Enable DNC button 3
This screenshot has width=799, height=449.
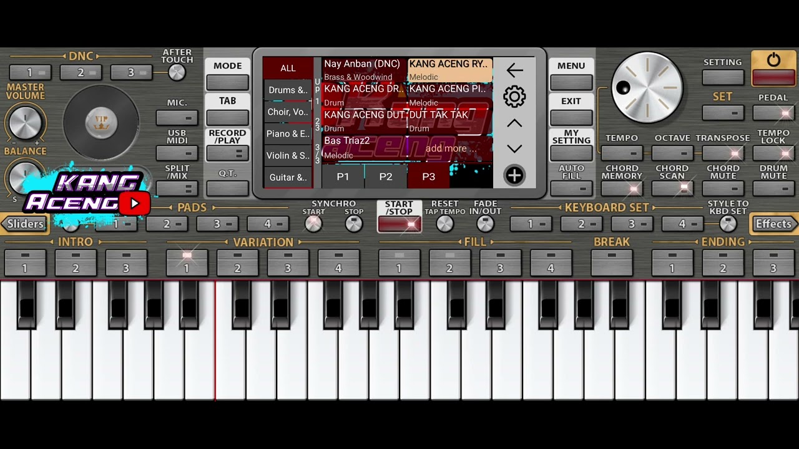(131, 72)
